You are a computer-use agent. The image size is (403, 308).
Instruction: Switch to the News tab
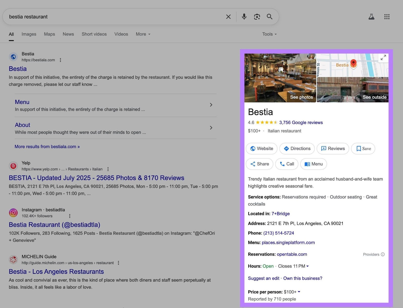(x=68, y=34)
